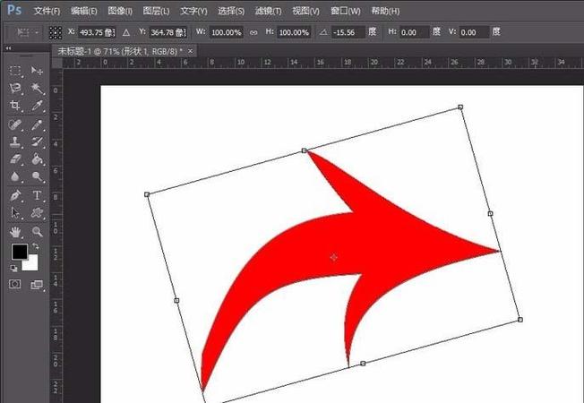Select the Rectangular Marquee tool
The width and height of the screenshot is (584, 403).
pos(15,71)
